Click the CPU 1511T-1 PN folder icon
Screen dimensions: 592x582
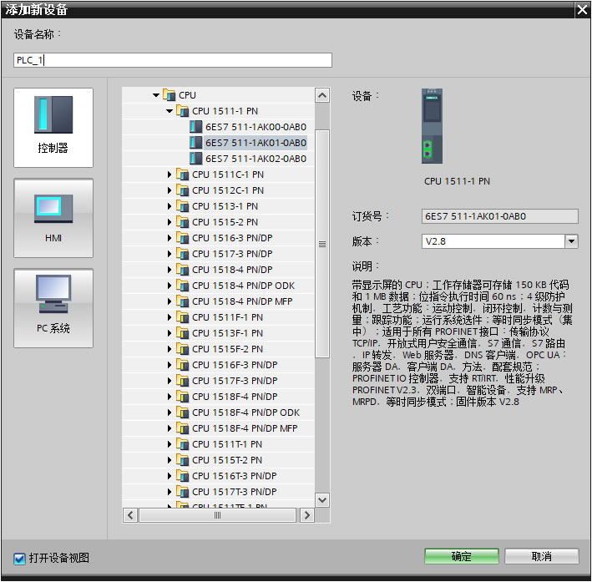pos(182,443)
